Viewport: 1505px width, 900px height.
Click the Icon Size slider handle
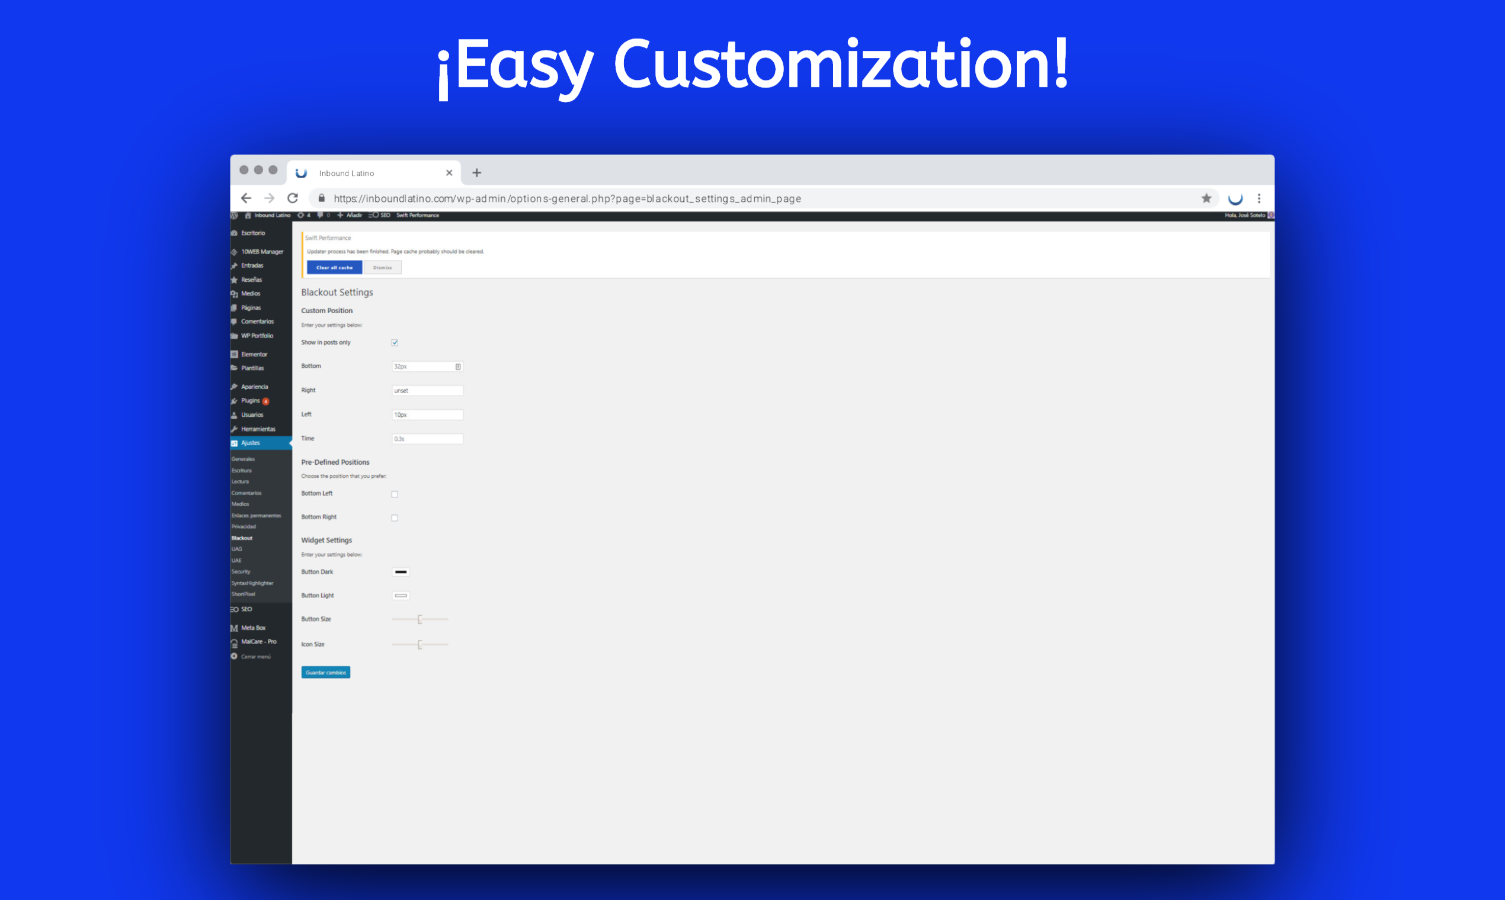point(420,645)
